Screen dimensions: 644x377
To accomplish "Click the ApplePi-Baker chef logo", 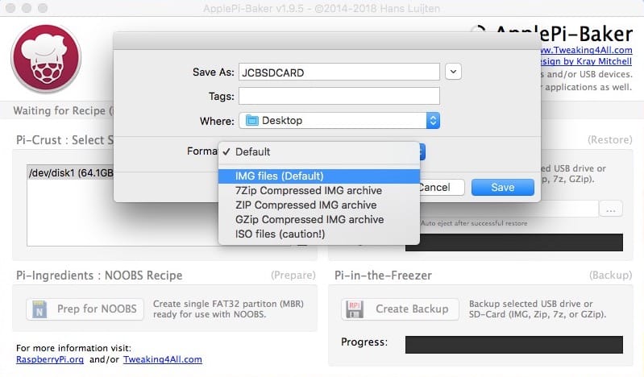I will point(46,58).
